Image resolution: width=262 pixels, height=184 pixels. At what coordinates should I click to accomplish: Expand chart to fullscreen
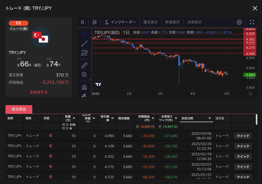(252, 22)
